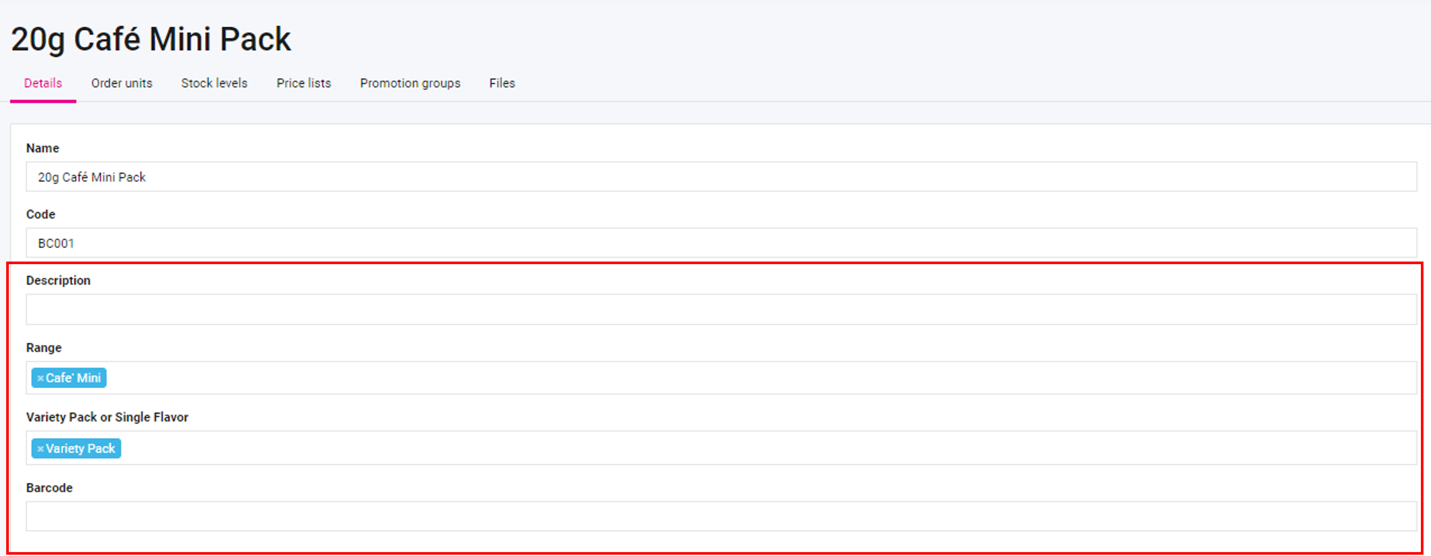This screenshot has height=556, width=1431.
Task: Select the Files tab
Action: (502, 83)
